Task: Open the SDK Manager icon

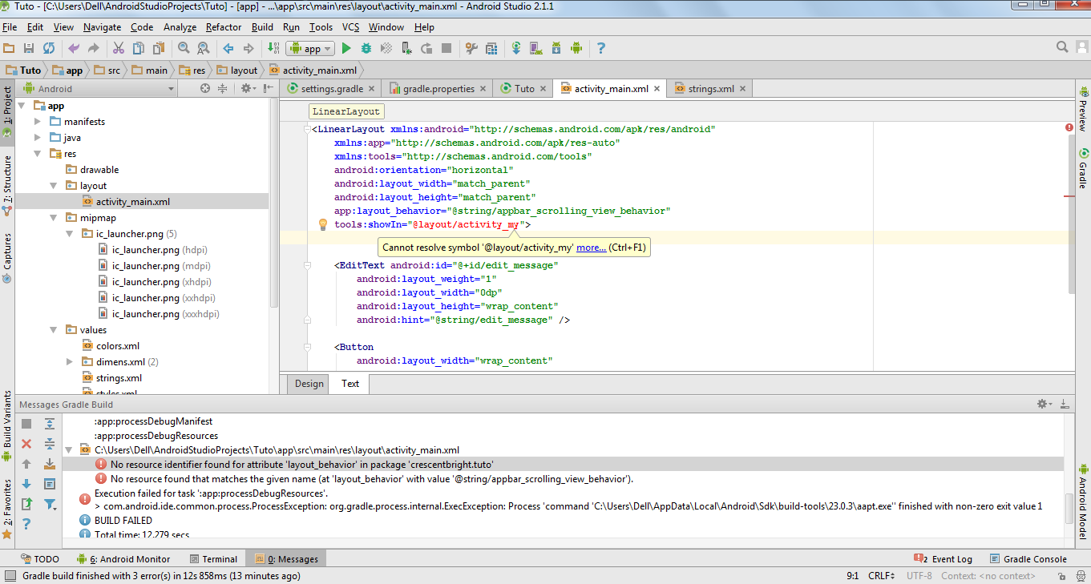Action: (x=556, y=48)
